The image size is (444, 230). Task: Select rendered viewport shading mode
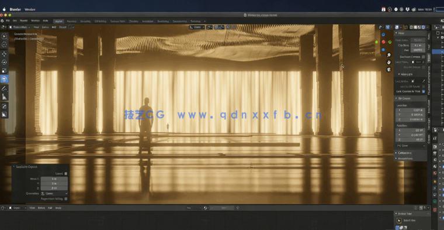pyautogui.click(x=424, y=28)
